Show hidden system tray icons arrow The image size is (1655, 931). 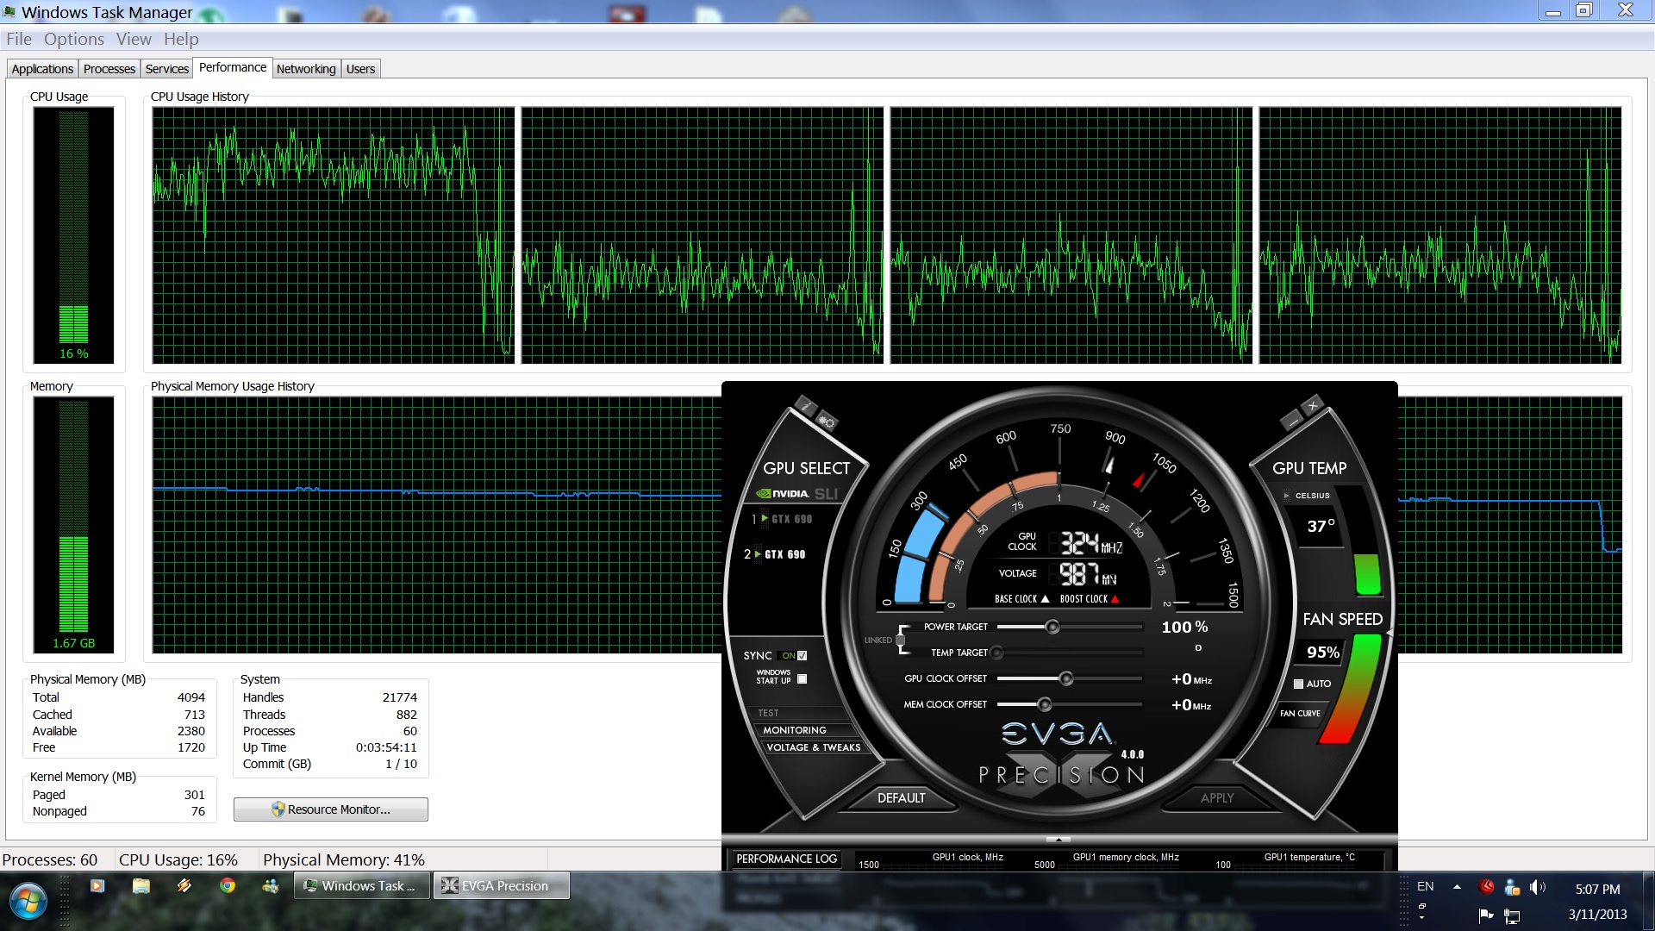click(1457, 887)
